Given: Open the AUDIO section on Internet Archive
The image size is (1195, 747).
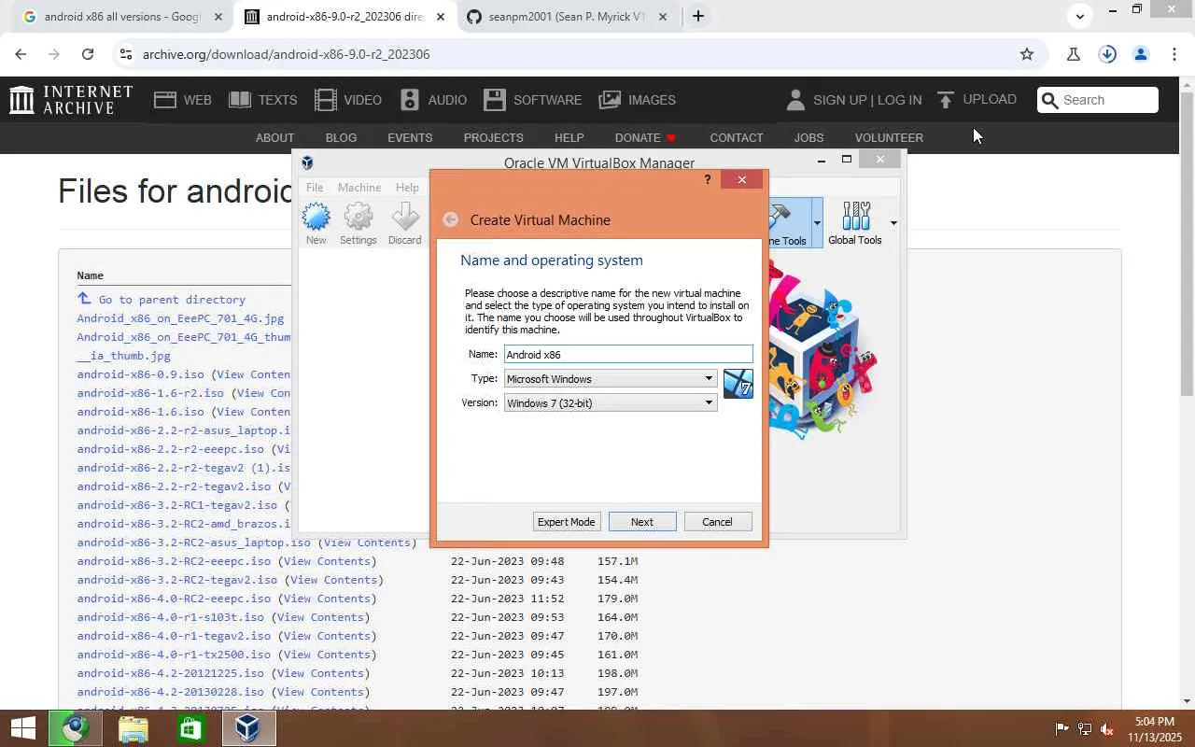Looking at the screenshot, I should click(x=433, y=100).
